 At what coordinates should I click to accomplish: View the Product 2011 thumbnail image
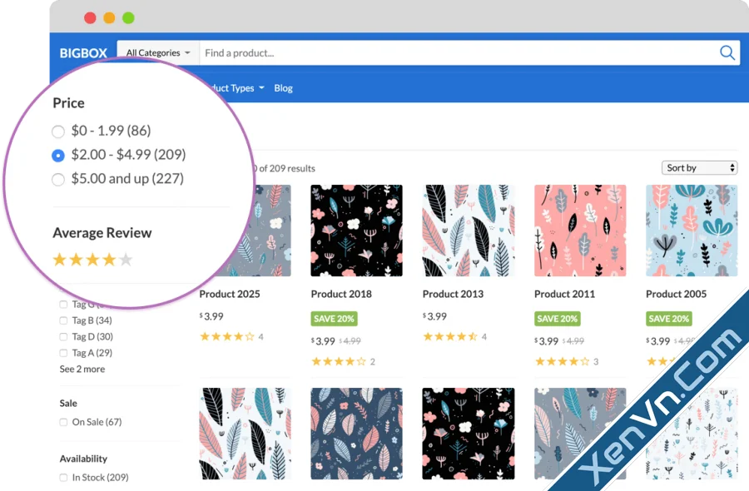(580, 231)
